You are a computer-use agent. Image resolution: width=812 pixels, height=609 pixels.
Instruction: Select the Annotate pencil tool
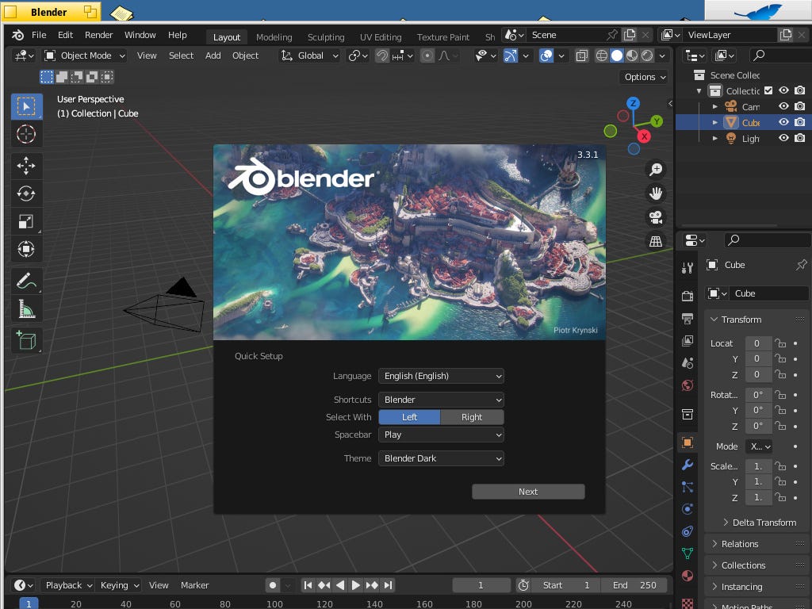pos(26,282)
